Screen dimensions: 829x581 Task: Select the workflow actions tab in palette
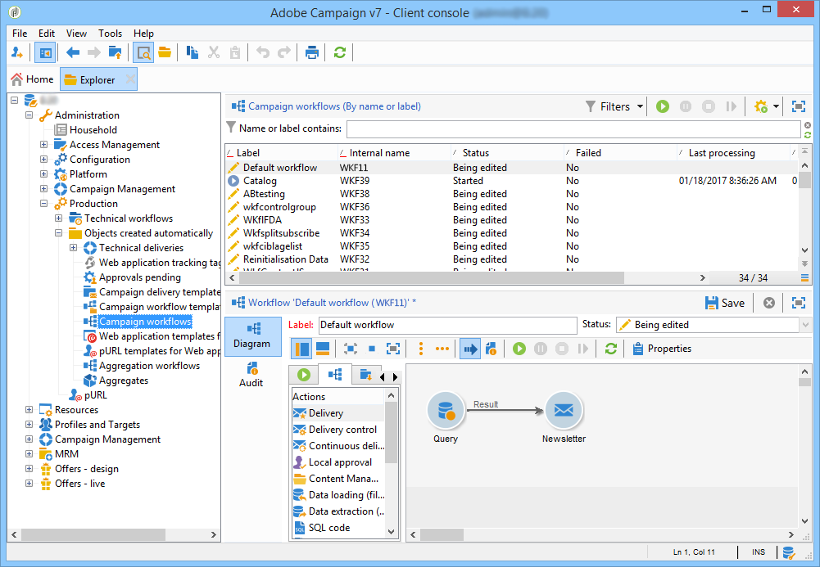[x=335, y=375]
